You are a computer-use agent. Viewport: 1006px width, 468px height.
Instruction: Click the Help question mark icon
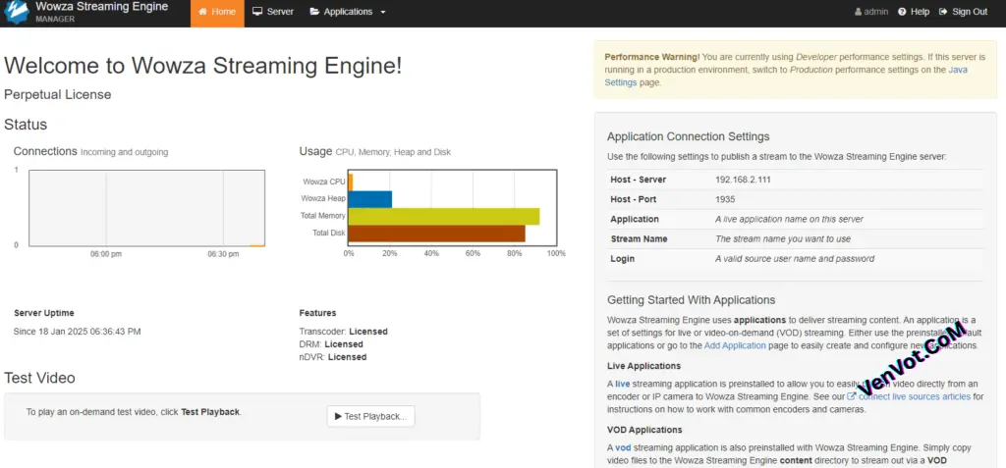[902, 12]
